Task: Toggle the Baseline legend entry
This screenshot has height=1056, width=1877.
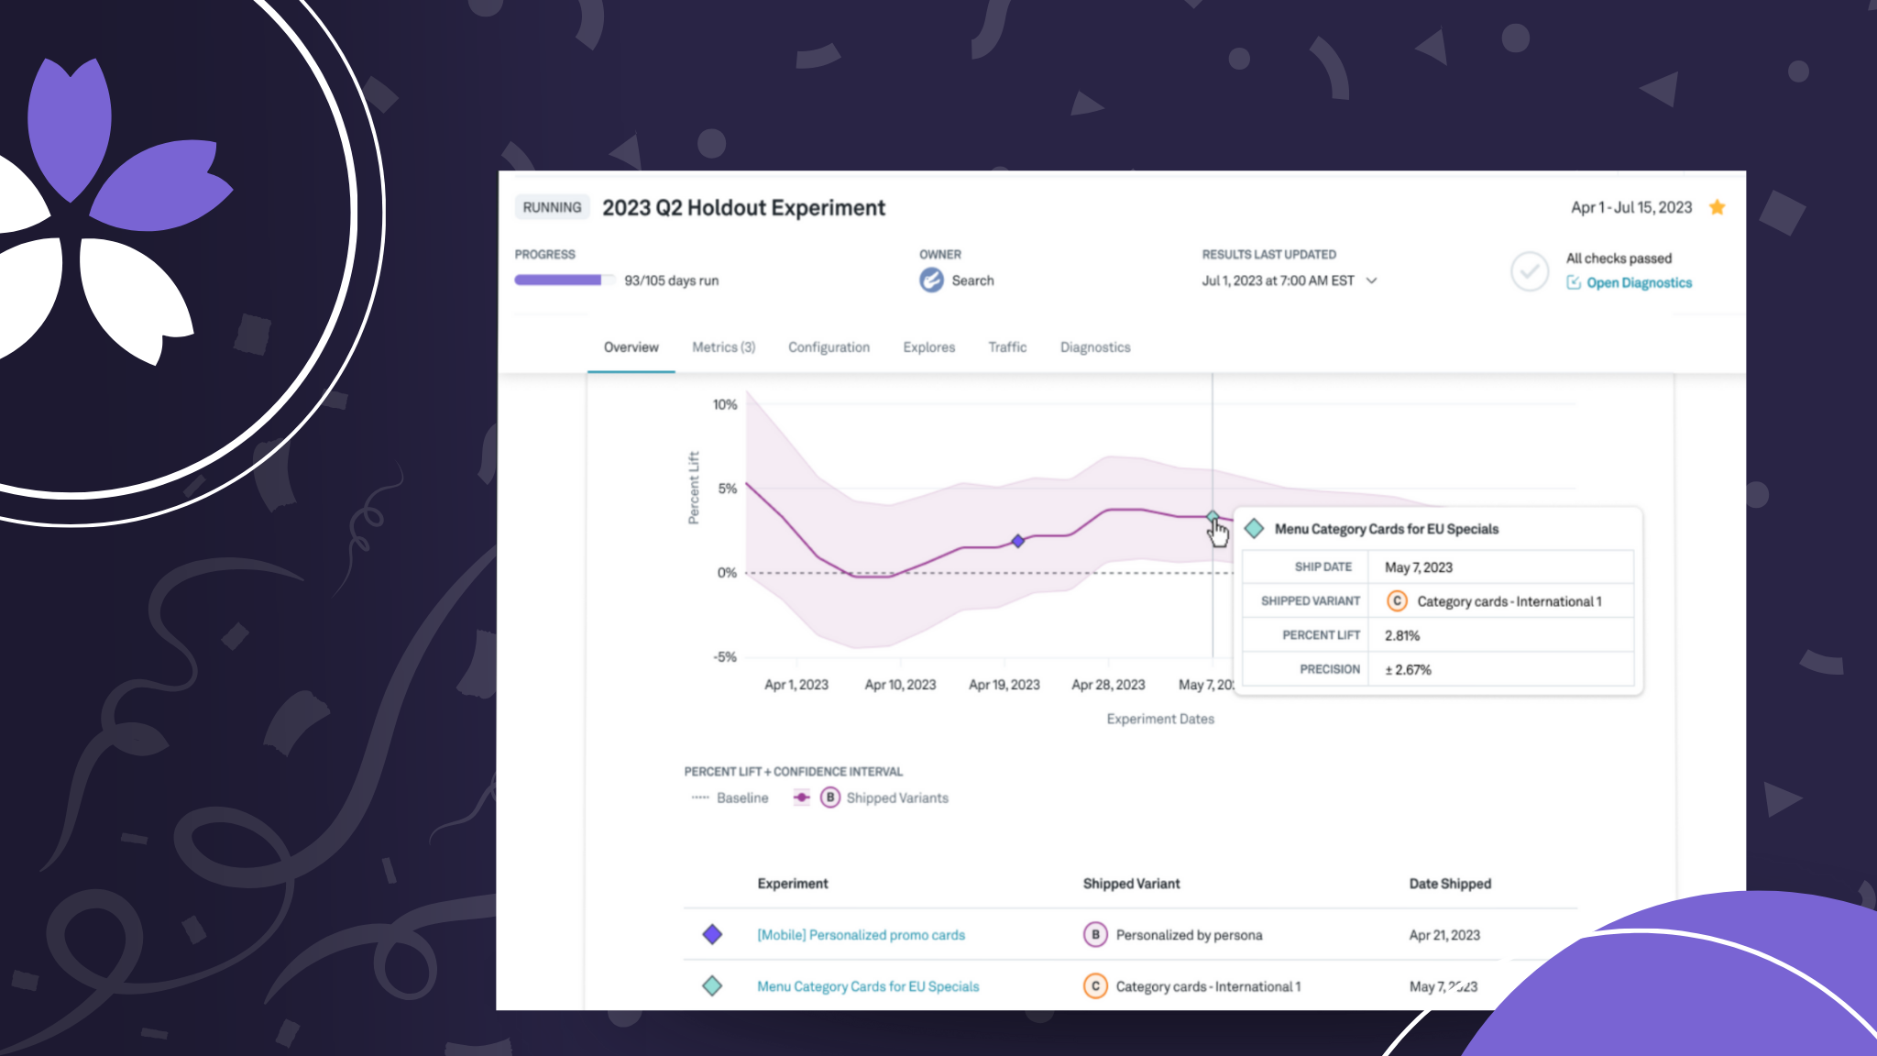Action: (x=741, y=797)
